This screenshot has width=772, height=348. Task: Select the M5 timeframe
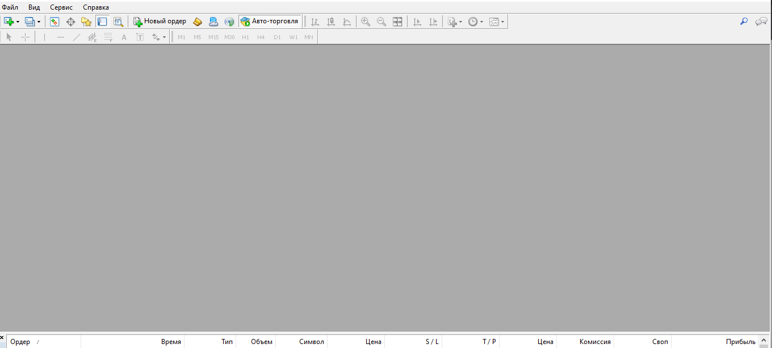(x=198, y=37)
